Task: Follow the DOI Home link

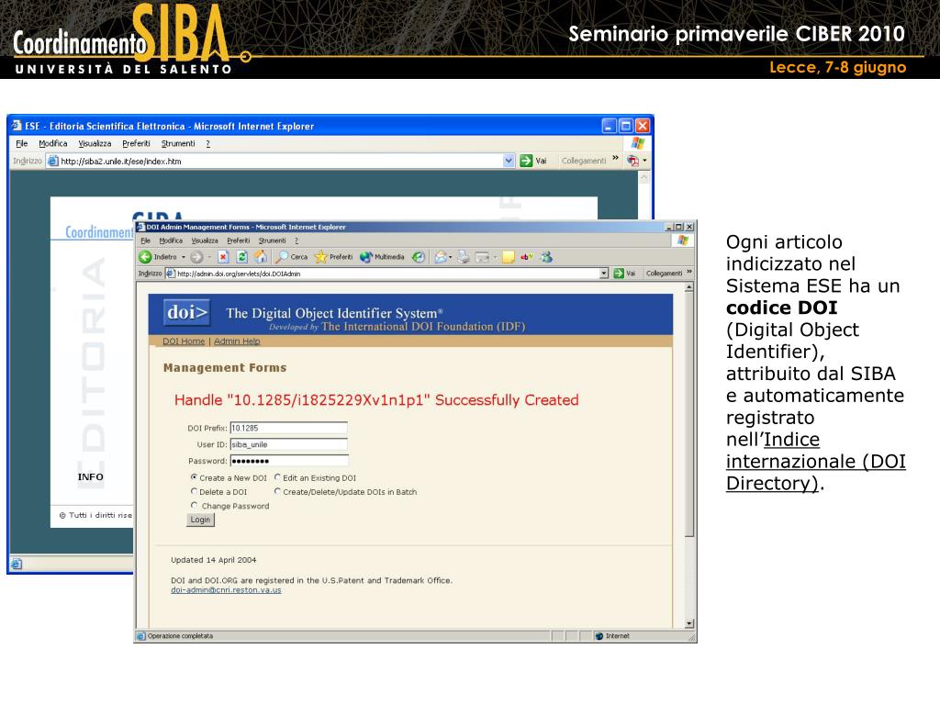Action: [x=184, y=341]
